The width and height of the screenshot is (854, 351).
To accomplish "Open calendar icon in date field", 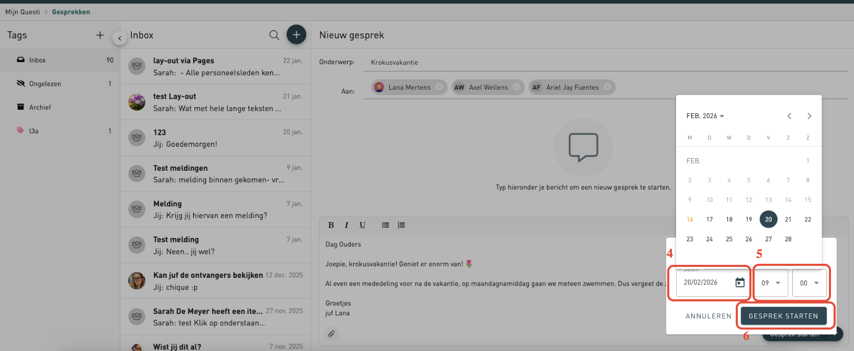I will tap(740, 283).
